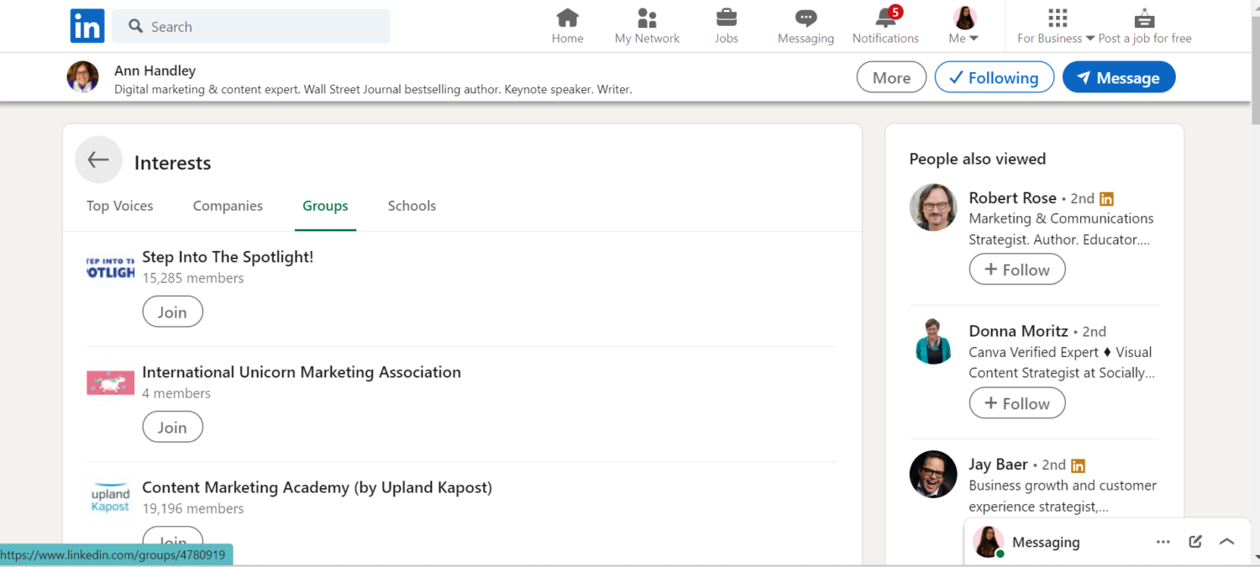Switch to Schools tab
1260x567 pixels.
(412, 206)
